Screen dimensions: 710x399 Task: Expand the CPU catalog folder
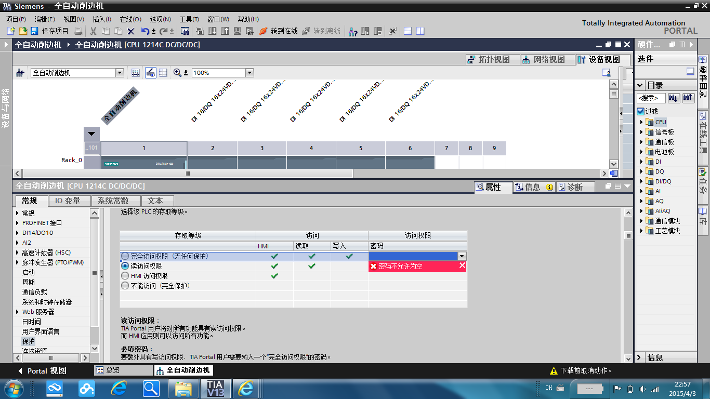pyautogui.click(x=641, y=122)
